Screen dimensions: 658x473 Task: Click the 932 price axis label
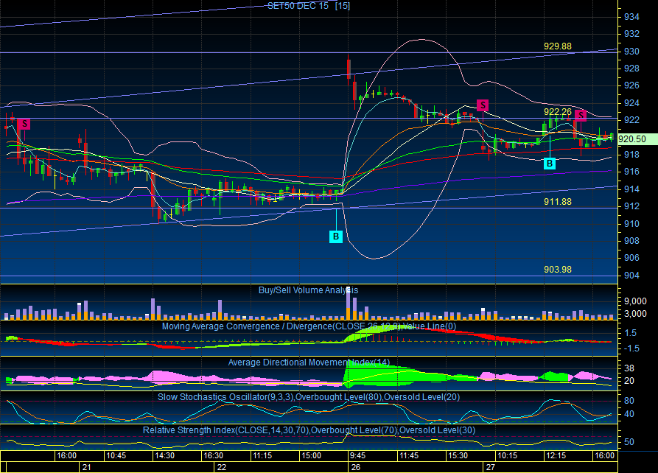[631, 34]
